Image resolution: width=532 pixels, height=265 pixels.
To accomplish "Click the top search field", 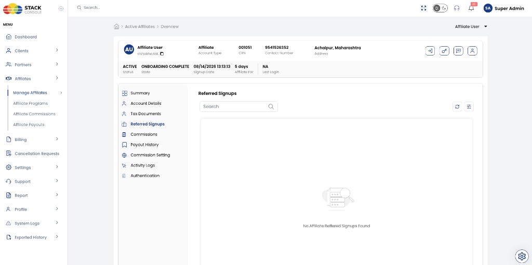I will coord(91,7).
